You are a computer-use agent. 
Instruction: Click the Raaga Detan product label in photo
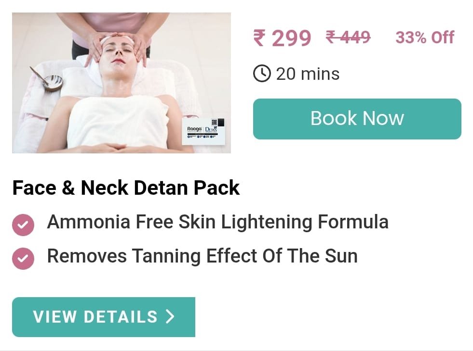[x=203, y=131]
